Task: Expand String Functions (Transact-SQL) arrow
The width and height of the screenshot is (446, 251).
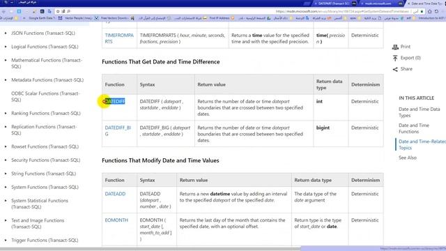Action: click(x=6, y=174)
